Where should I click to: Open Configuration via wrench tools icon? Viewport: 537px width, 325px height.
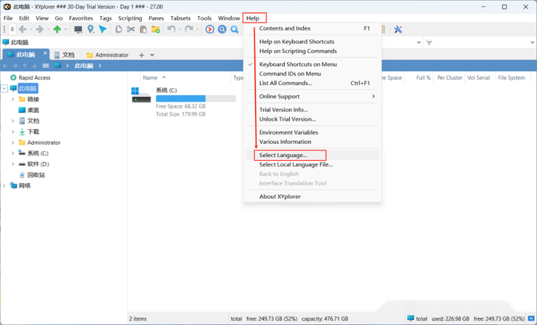click(x=398, y=30)
